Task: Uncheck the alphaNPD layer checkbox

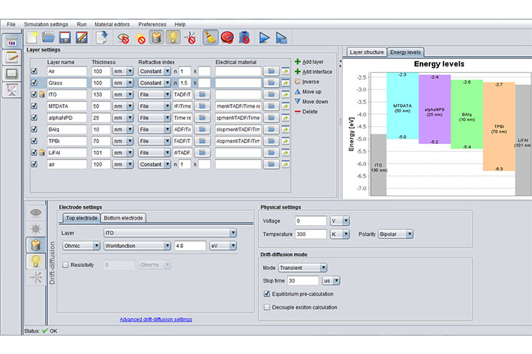Action: (34, 117)
